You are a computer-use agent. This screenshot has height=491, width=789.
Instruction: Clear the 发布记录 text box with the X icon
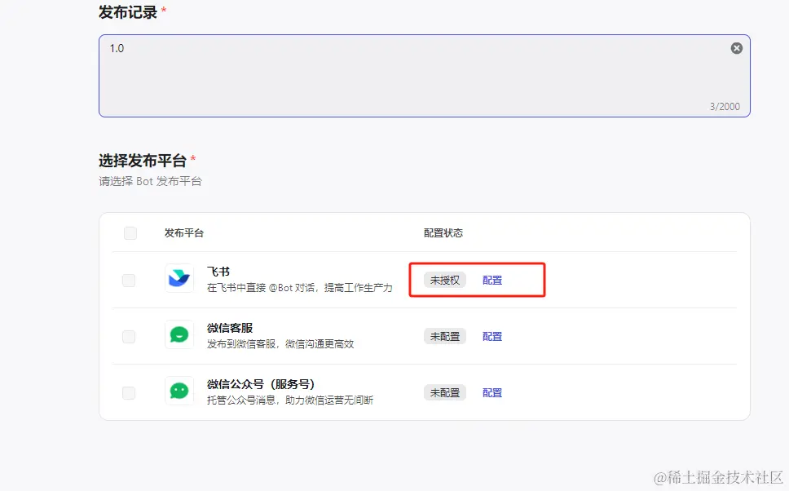click(737, 48)
